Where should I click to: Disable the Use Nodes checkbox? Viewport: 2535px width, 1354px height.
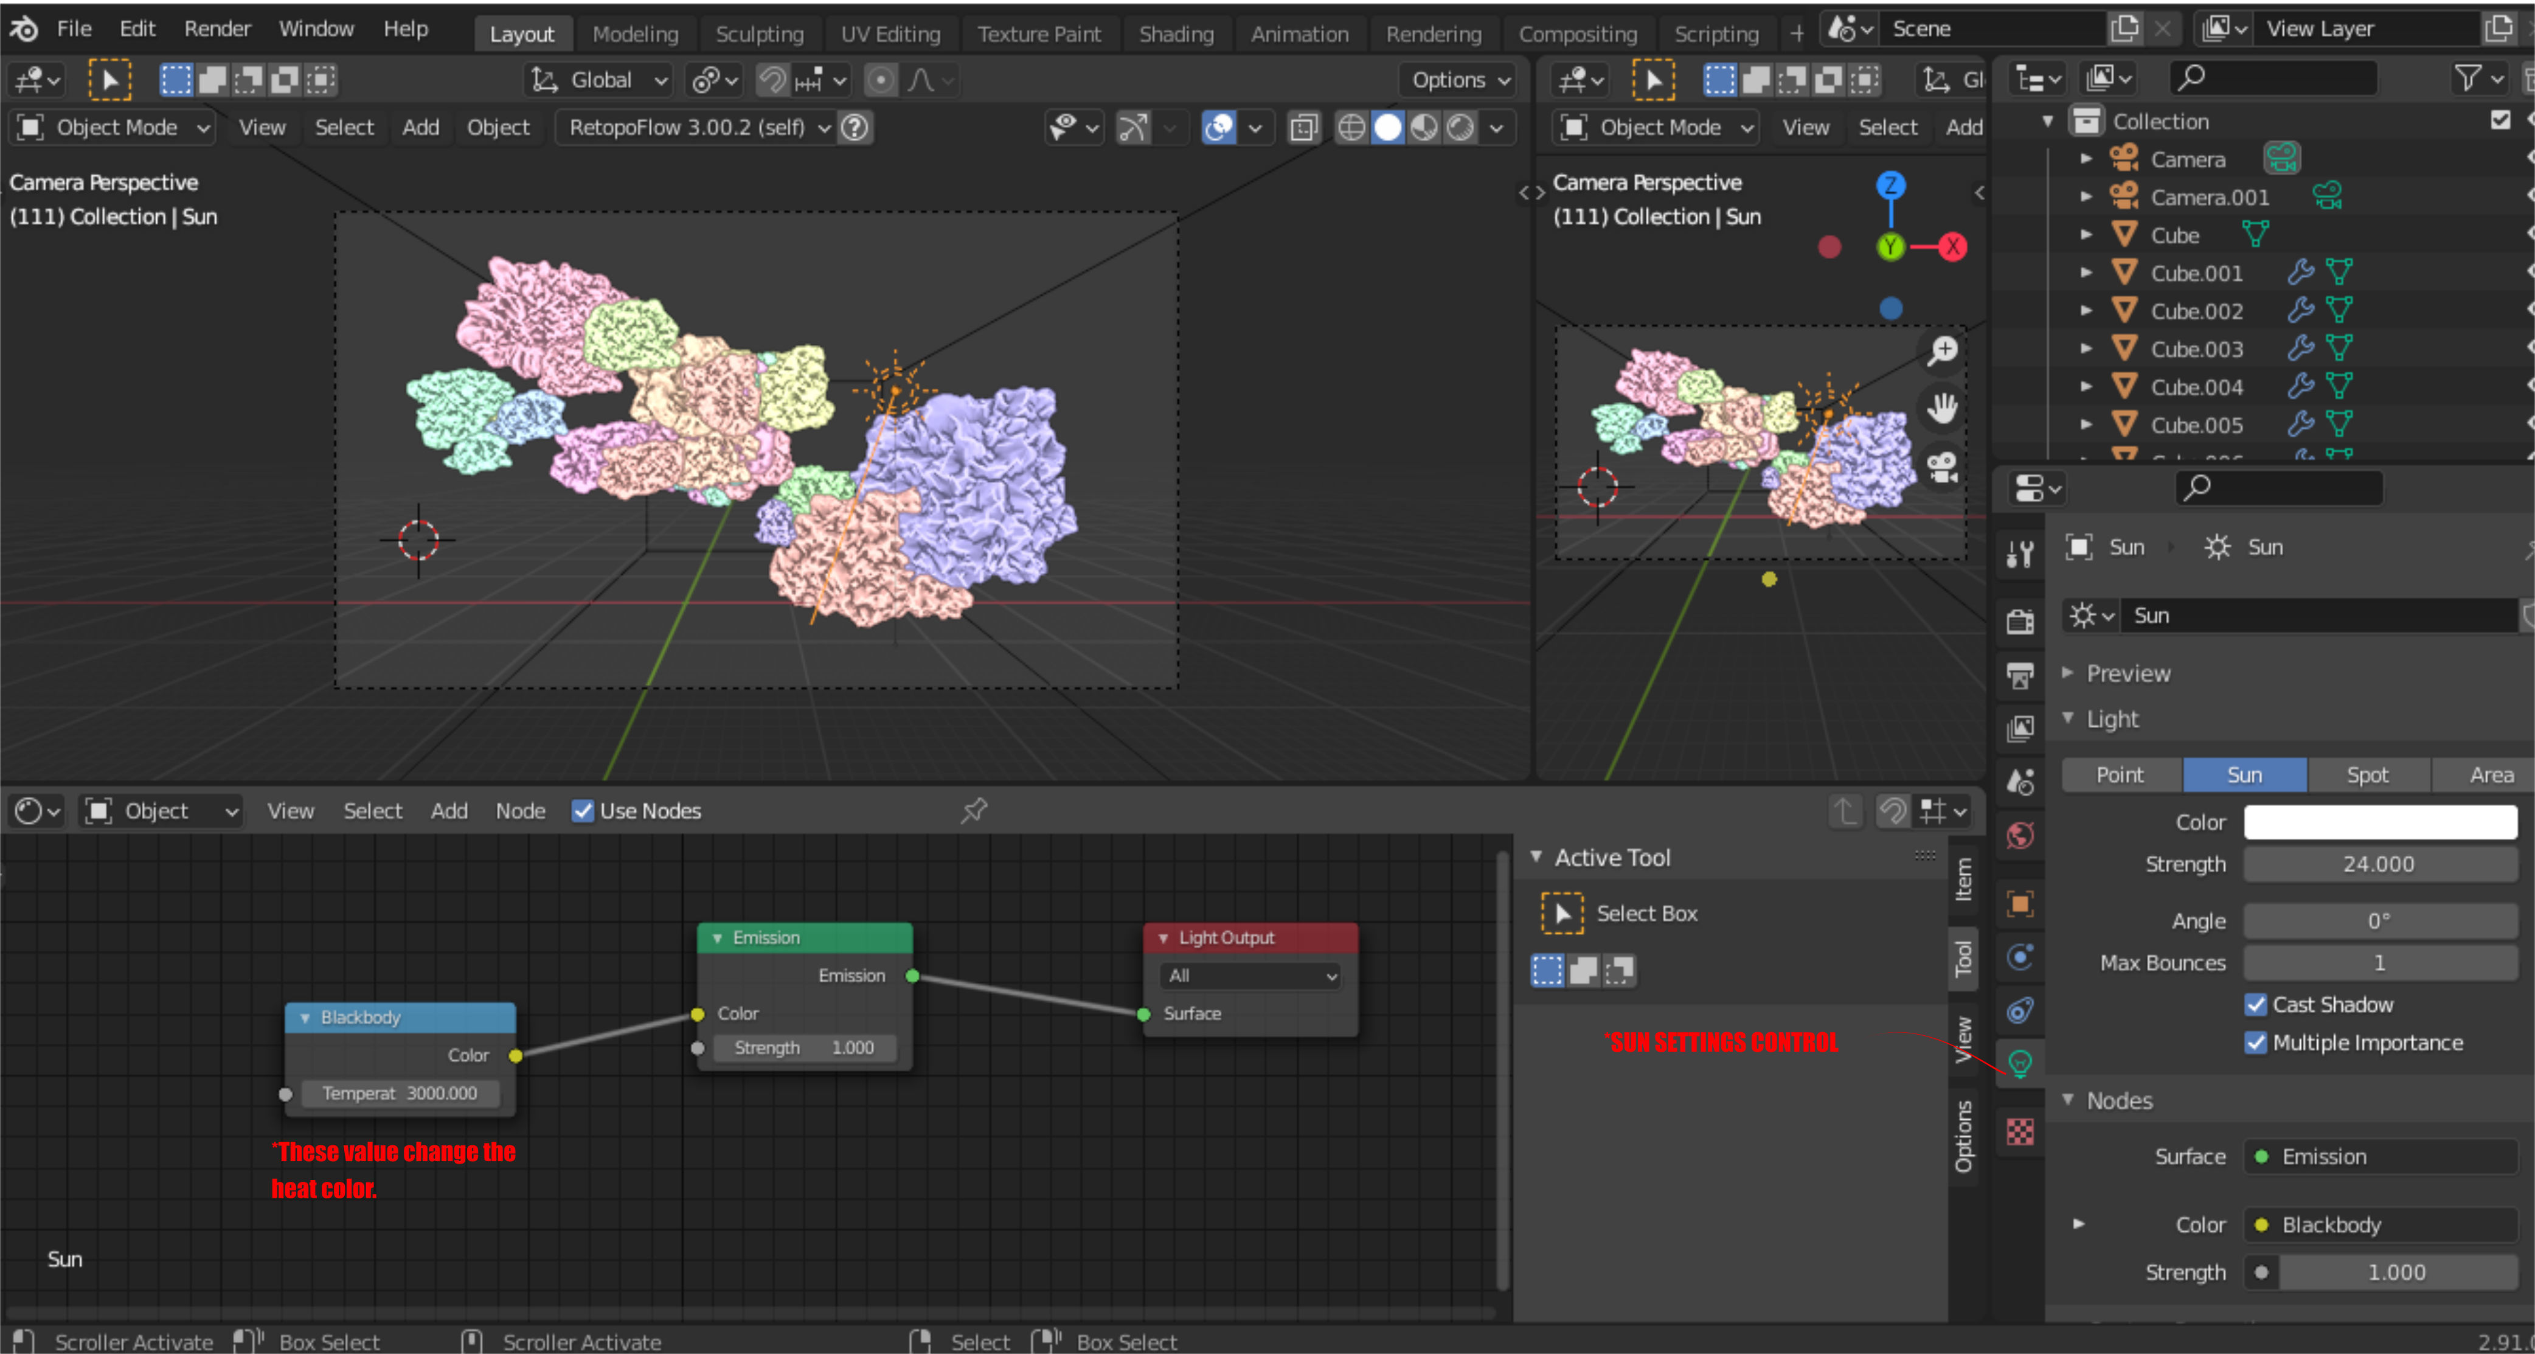(x=583, y=811)
